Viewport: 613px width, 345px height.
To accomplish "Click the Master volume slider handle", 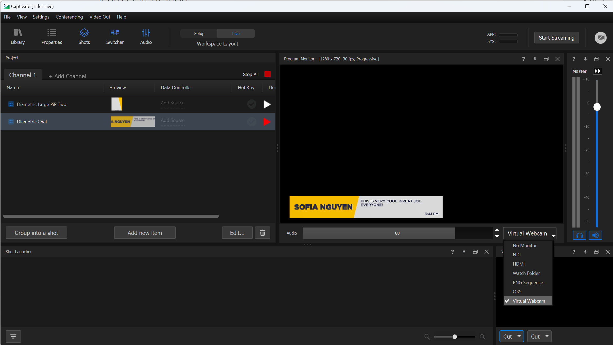I will (597, 107).
